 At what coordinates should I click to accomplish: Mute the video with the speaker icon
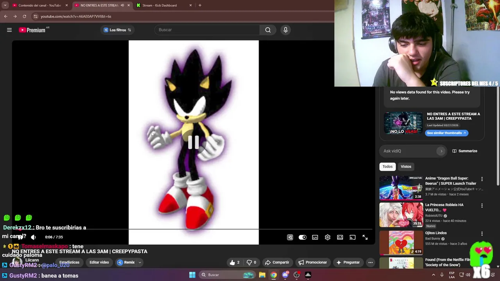point(33,237)
